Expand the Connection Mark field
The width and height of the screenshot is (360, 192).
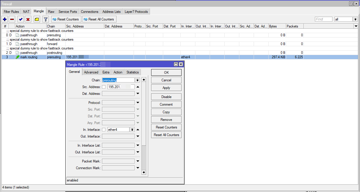[138, 168]
